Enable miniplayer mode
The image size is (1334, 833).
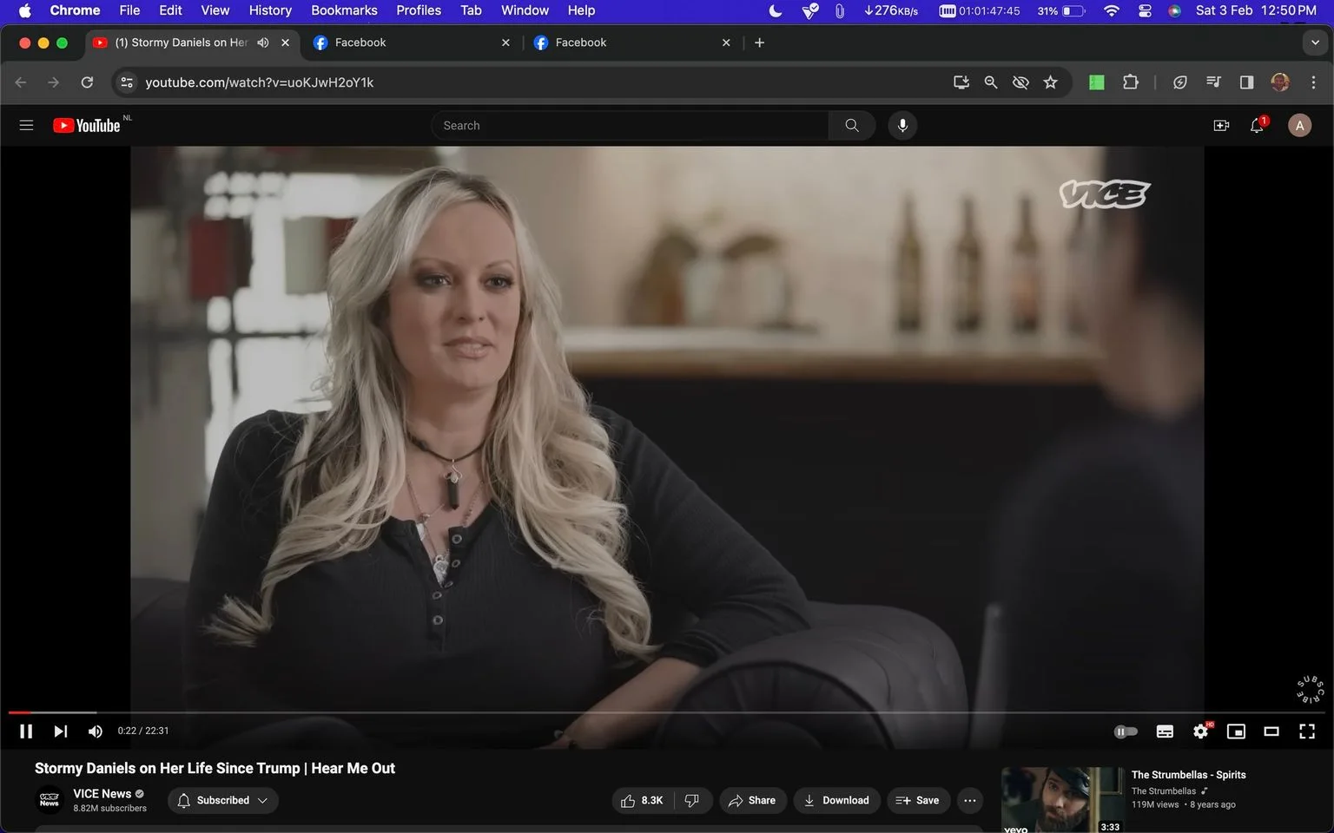pos(1236,731)
